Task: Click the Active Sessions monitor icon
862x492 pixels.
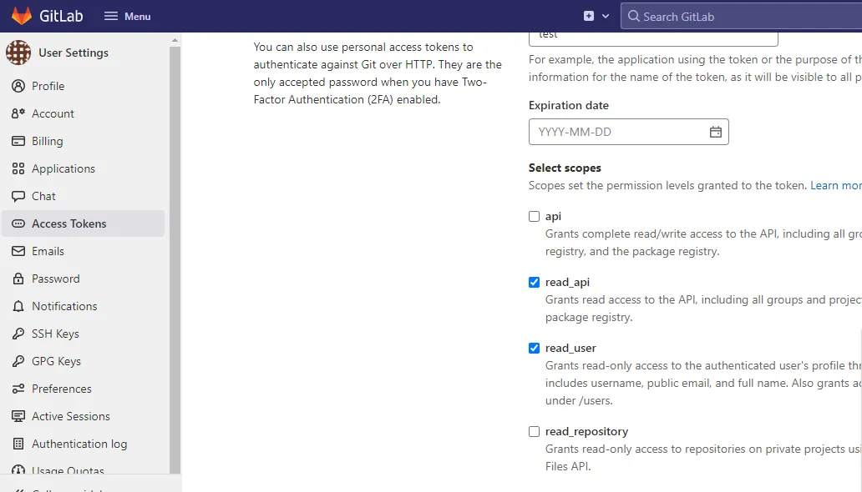Action: pyautogui.click(x=18, y=416)
